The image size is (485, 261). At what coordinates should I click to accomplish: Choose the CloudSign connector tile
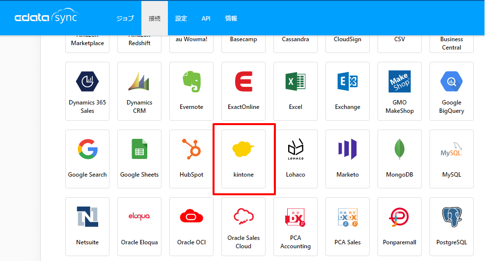[348, 43]
